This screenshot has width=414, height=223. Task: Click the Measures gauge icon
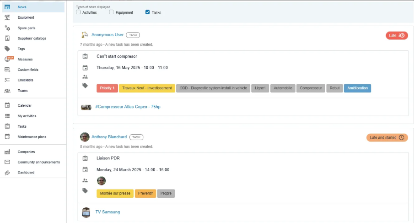tap(7, 59)
